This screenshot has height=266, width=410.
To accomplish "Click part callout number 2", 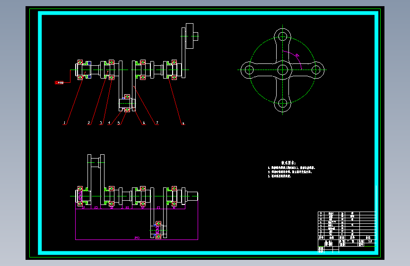I will (x=89, y=123).
